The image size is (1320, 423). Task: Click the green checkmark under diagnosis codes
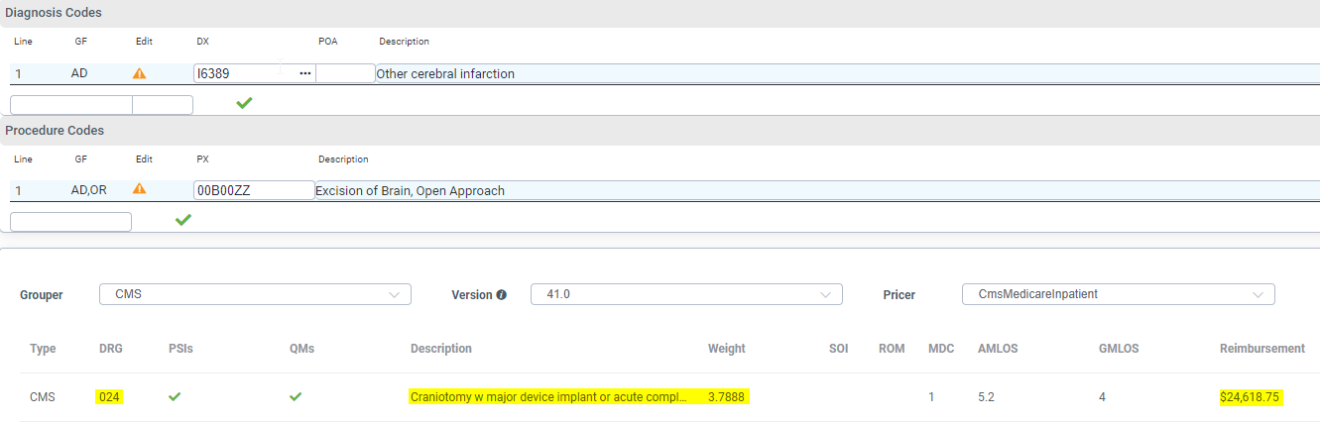[244, 103]
